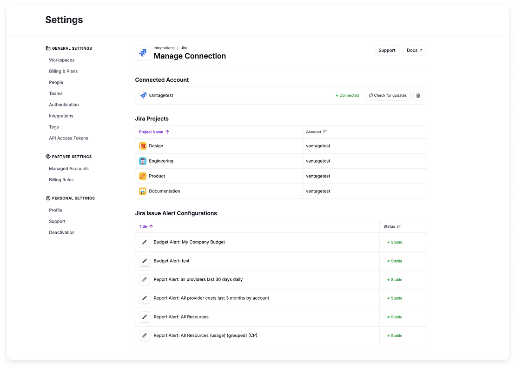Click Stable status for Budget Alert: test
The height and width of the screenshot is (369, 516).
[395, 261]
